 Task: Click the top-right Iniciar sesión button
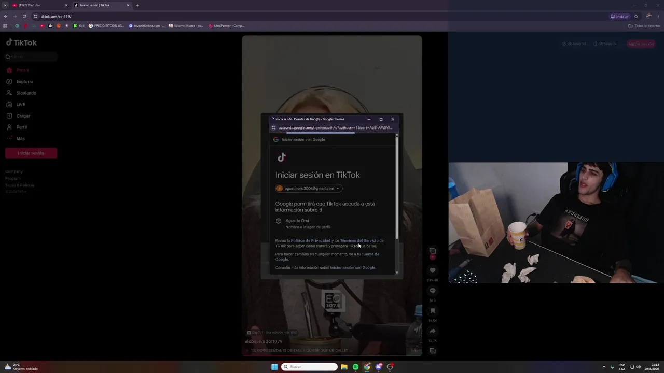[x=641, y=44]
